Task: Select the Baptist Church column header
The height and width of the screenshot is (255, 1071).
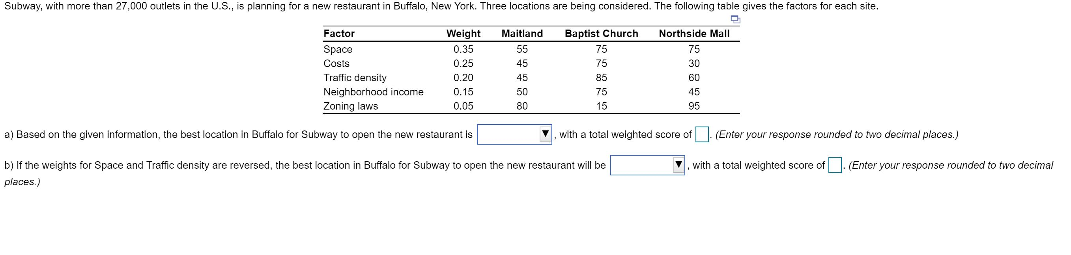Action: click(602, 34)
